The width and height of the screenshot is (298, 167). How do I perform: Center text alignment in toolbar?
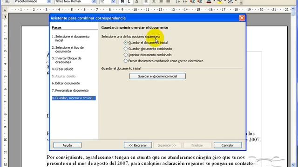[x=154, y=2]
